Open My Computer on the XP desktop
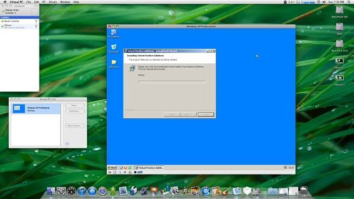 click(x=114, y=34)
